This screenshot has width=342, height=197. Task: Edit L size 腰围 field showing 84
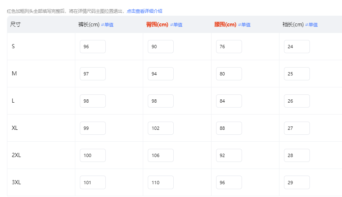[x=229, y=101]
